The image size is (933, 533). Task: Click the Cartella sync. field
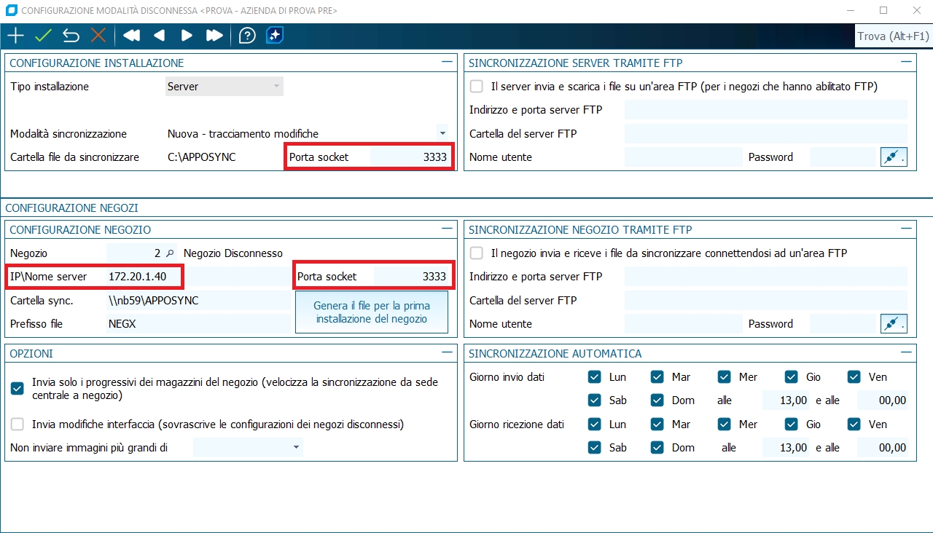pos(198,300)
